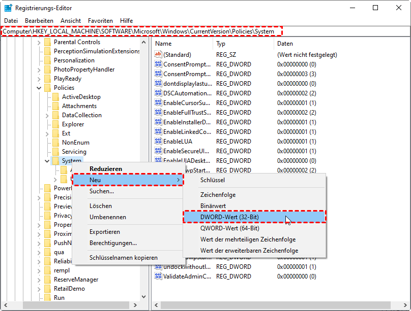The image size is (411, 311).
Task: Collapse the System tree node
Action: point(47,161)
